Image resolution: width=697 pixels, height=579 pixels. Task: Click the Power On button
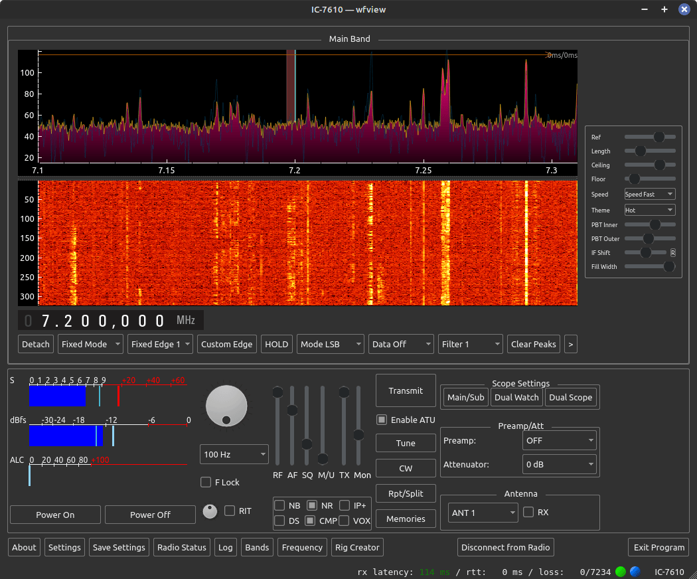click(55, 515)
